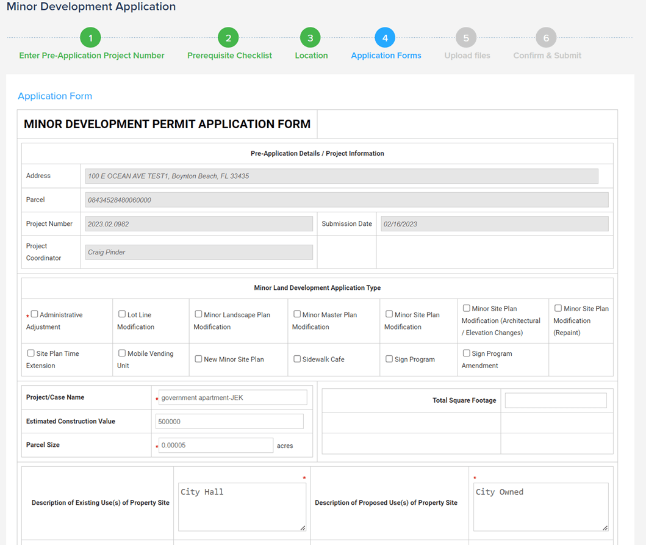
Task: Check Minor Site Plan Modification (Repaint)
Action: tap(558, 308)
